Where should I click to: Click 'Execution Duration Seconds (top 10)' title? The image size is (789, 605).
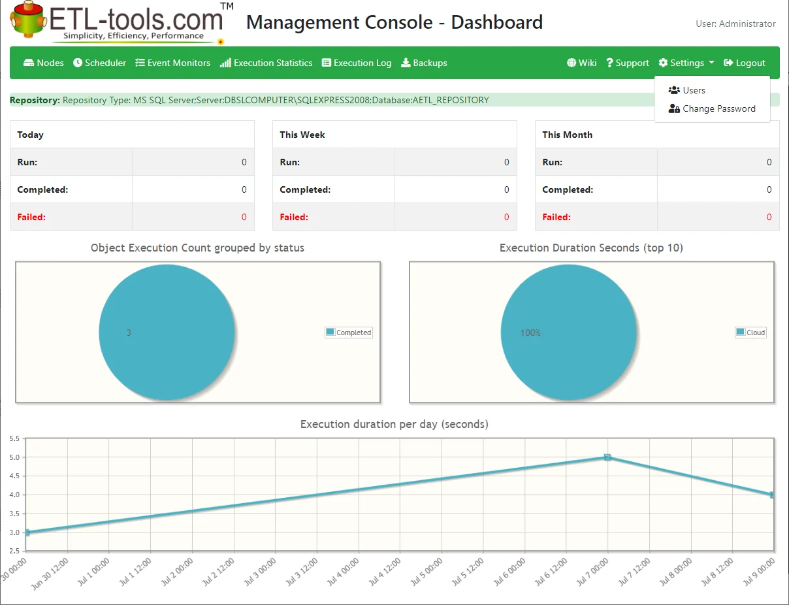click(591, 248)
